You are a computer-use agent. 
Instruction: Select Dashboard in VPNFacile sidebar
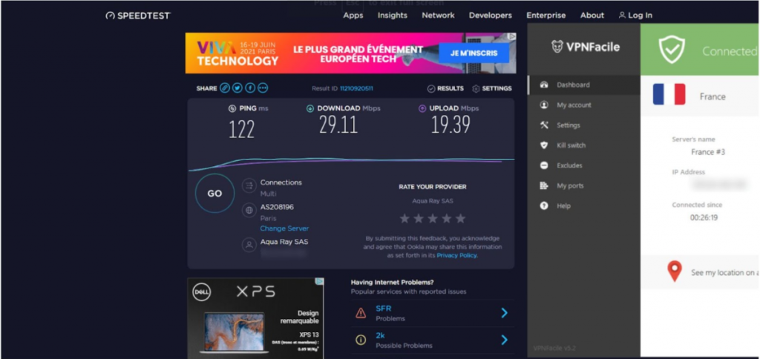tap(583, 85)
